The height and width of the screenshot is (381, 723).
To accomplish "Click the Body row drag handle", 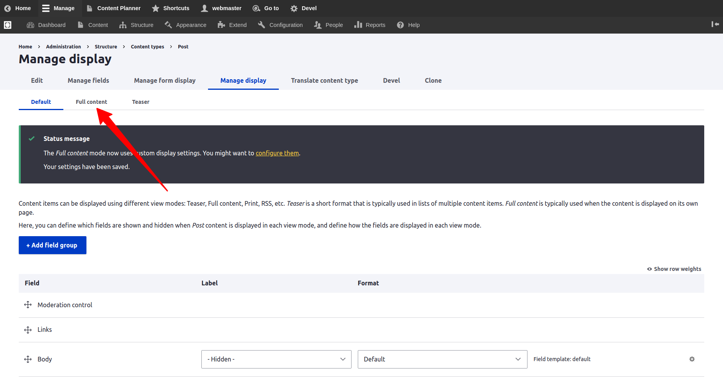I will [28, 359].
